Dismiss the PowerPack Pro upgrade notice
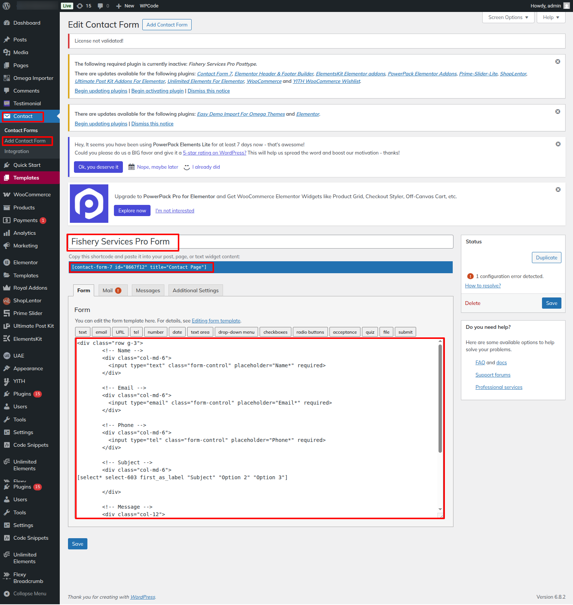Viewport: 573px width, 605px height. (558, 190)
